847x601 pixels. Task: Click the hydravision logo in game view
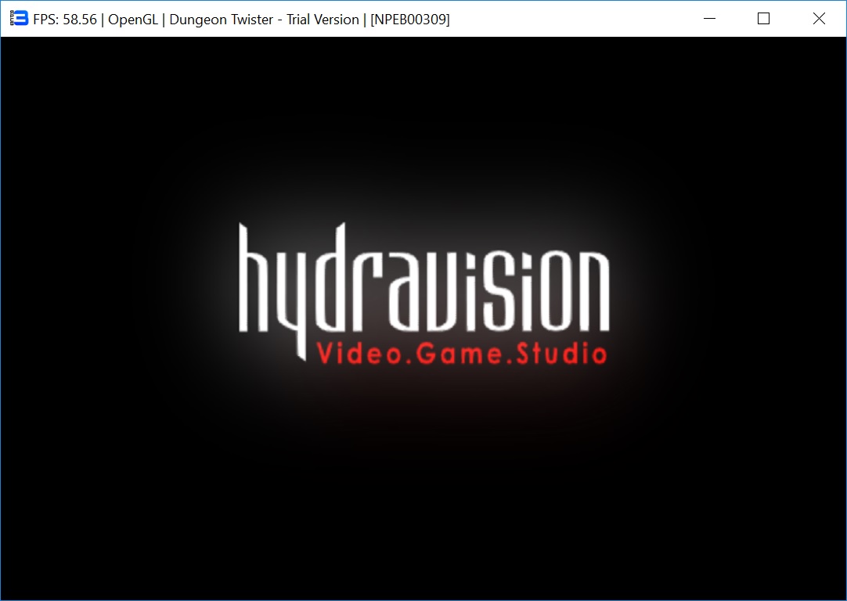tap(424, 293)
